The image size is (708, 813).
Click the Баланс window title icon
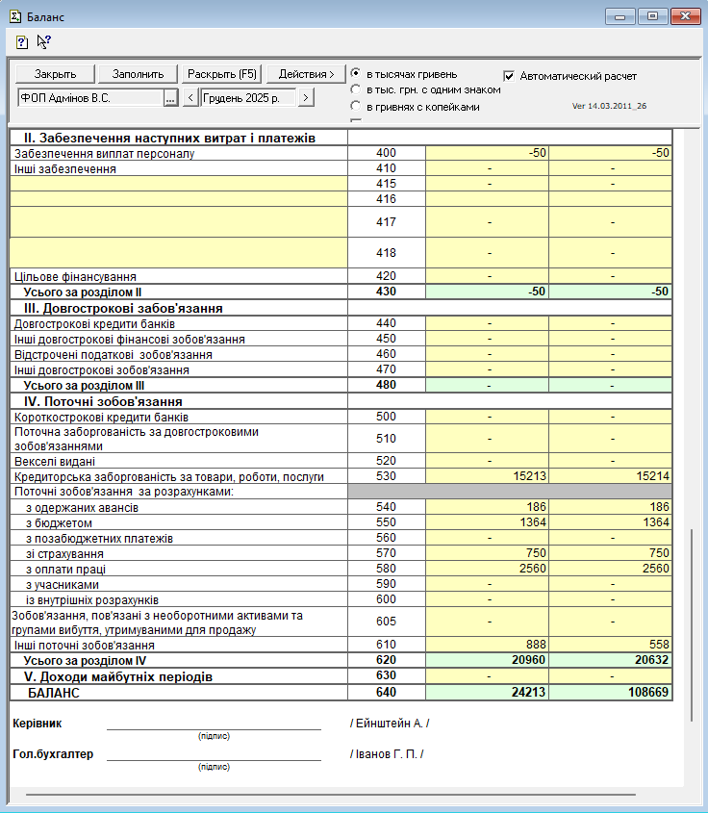pos(13,15)
